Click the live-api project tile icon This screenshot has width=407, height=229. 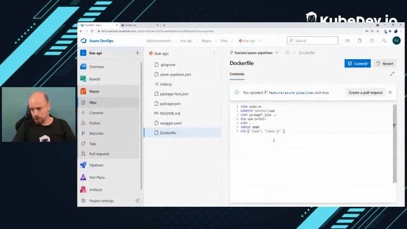83,53
